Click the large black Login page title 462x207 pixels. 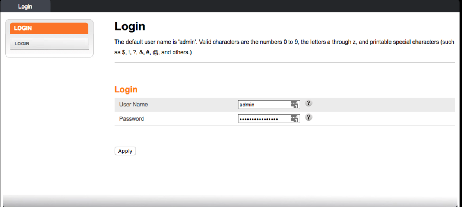[130, 26]
